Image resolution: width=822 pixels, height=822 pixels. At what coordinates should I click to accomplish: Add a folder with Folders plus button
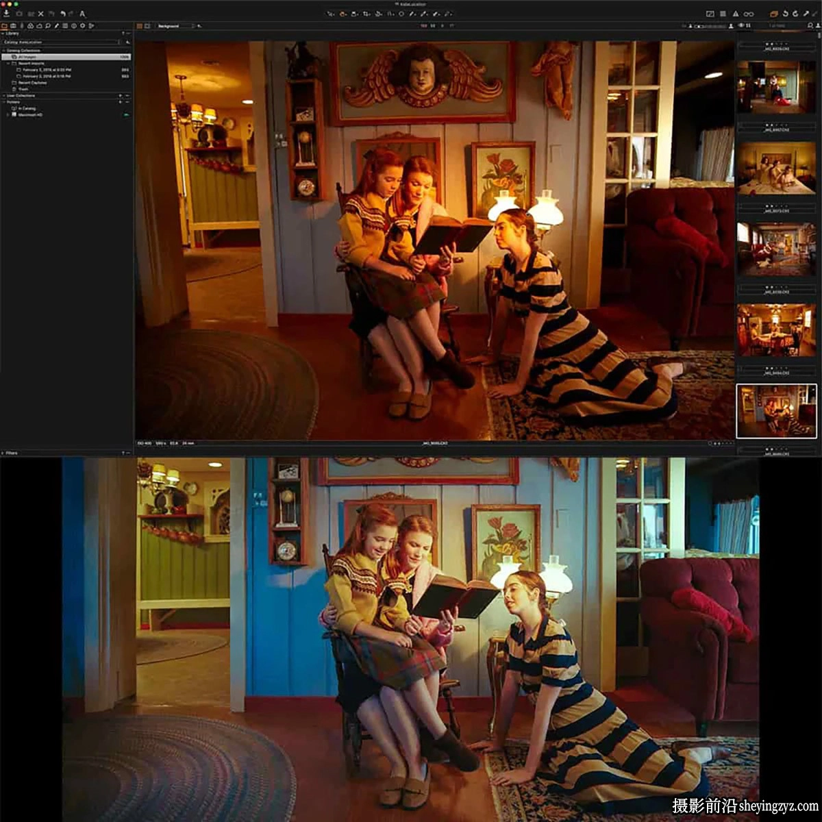pos(120,102)
